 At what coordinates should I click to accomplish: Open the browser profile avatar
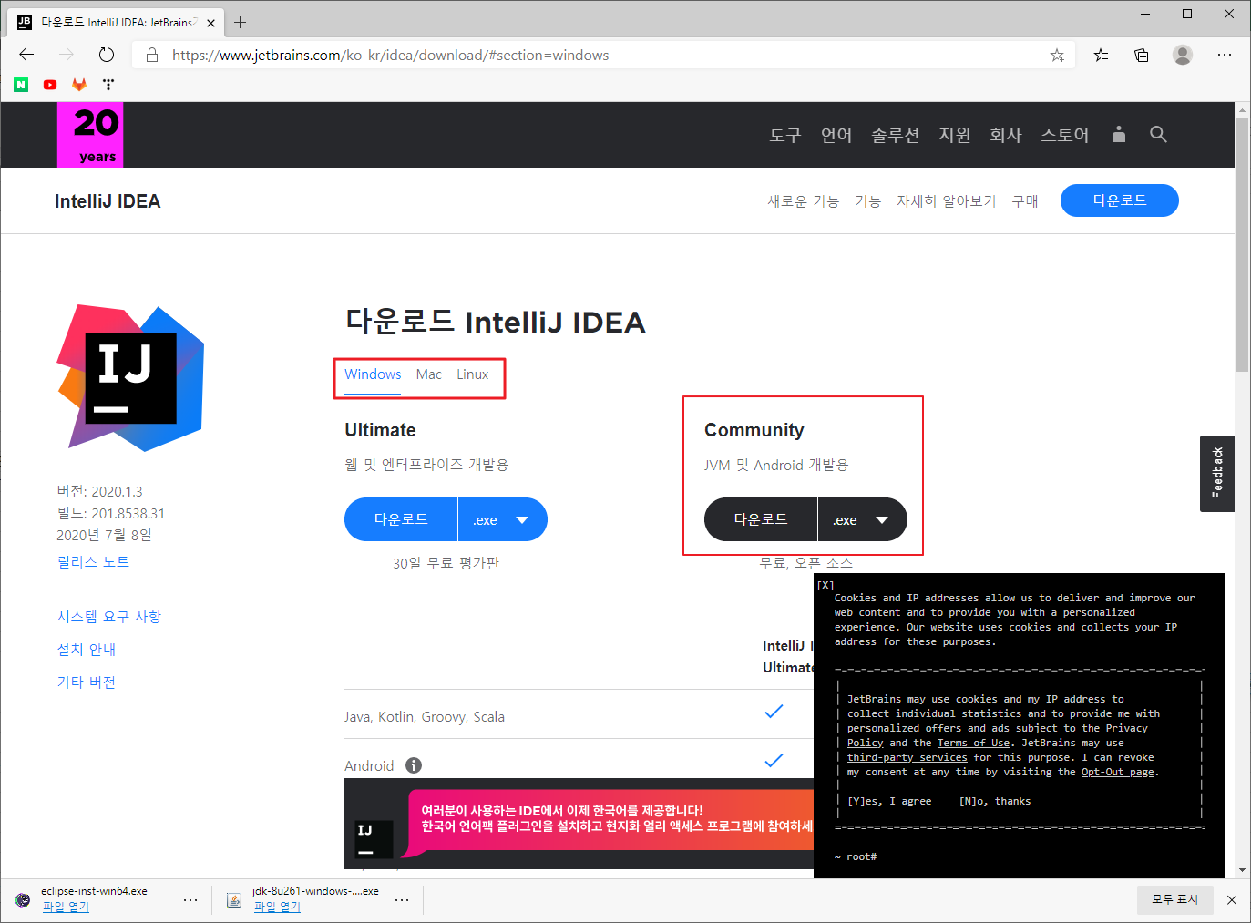(x=1183, y=55)
